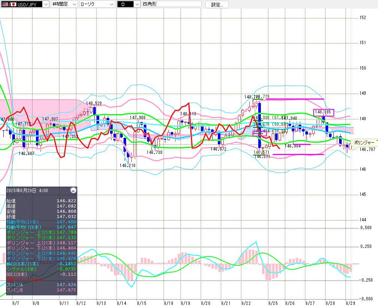Open the 4時間足 timeframe dropdown
Viewport: 378px width, 306px height.
click(x=64, y=4)
